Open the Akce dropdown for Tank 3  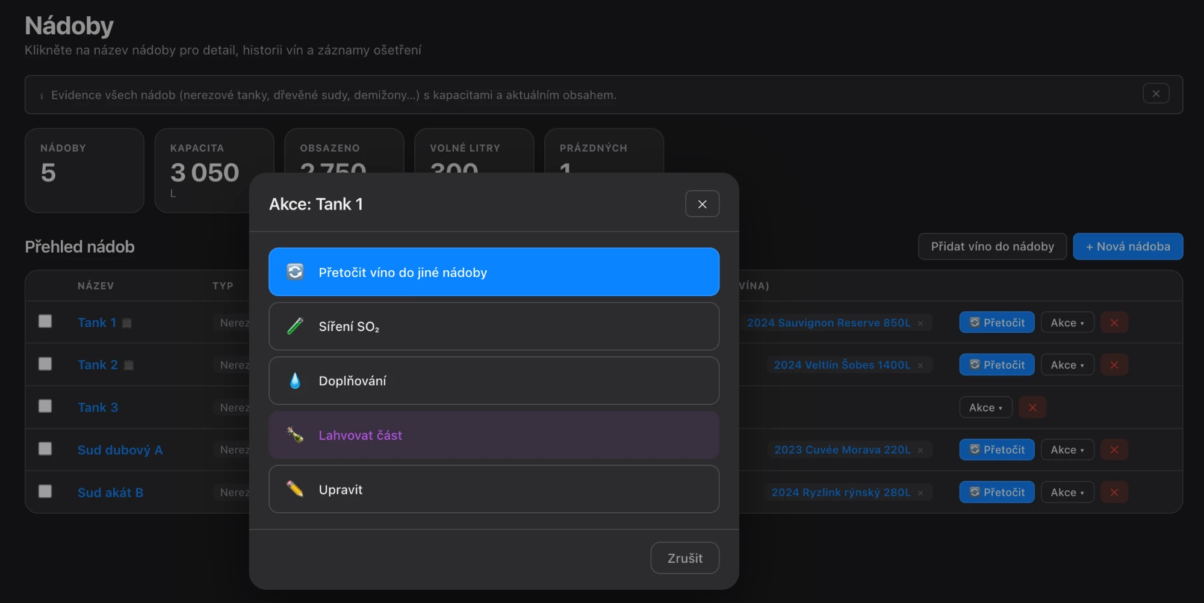(x=985, y=407)
